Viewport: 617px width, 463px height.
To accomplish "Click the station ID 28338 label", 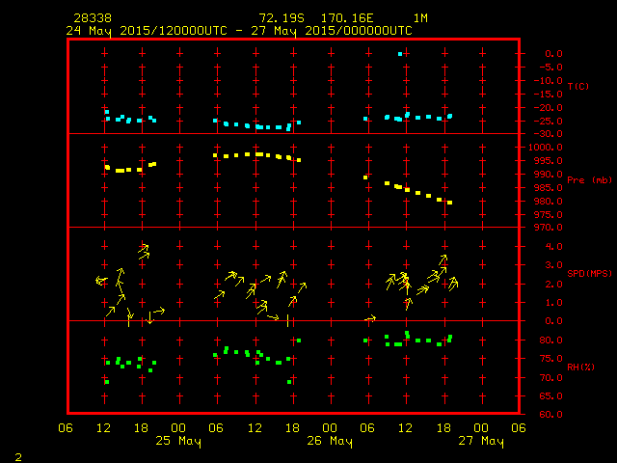I will click(91, 18).
